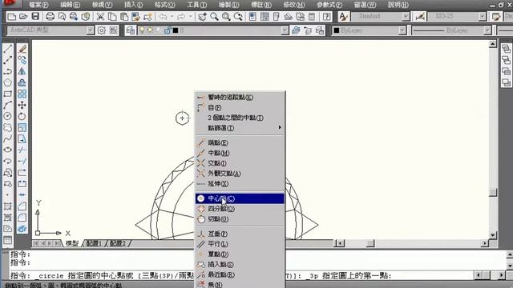Select the Polyline tool in Draw toolbar

[x=7, y=71]
